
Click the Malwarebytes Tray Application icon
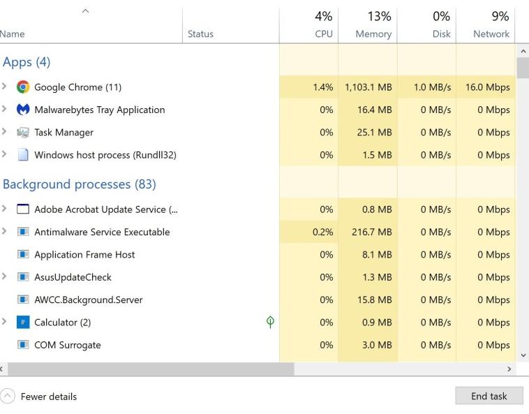pyautogui.click(x=23, y=110)
